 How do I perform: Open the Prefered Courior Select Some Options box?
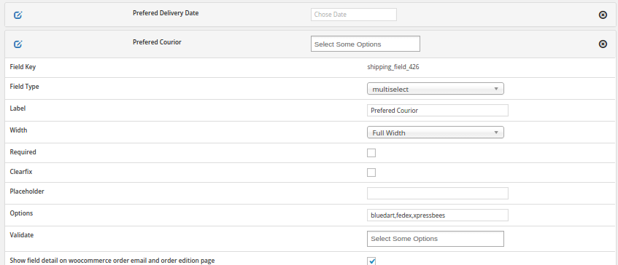[x=366, y=44]
